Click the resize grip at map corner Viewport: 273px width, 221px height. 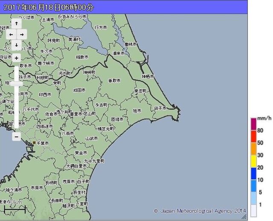pos(244,217)
